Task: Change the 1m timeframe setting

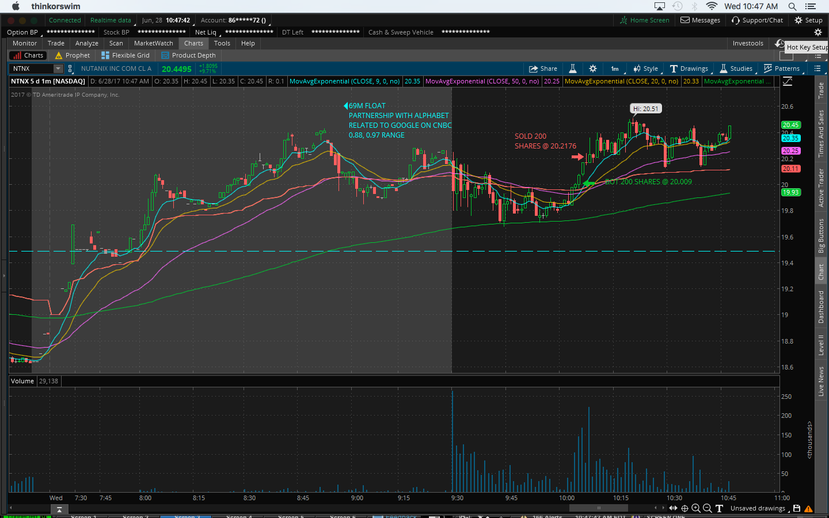Action: (x=615, y=68)
